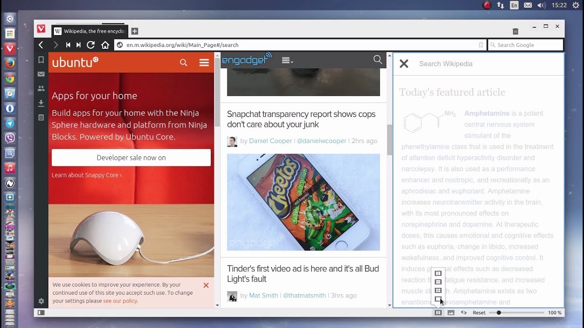Open the Vivaldi menu logo button
Viewport: 584px width, 328px height.
pyautogui.click(x=41, y=29)
